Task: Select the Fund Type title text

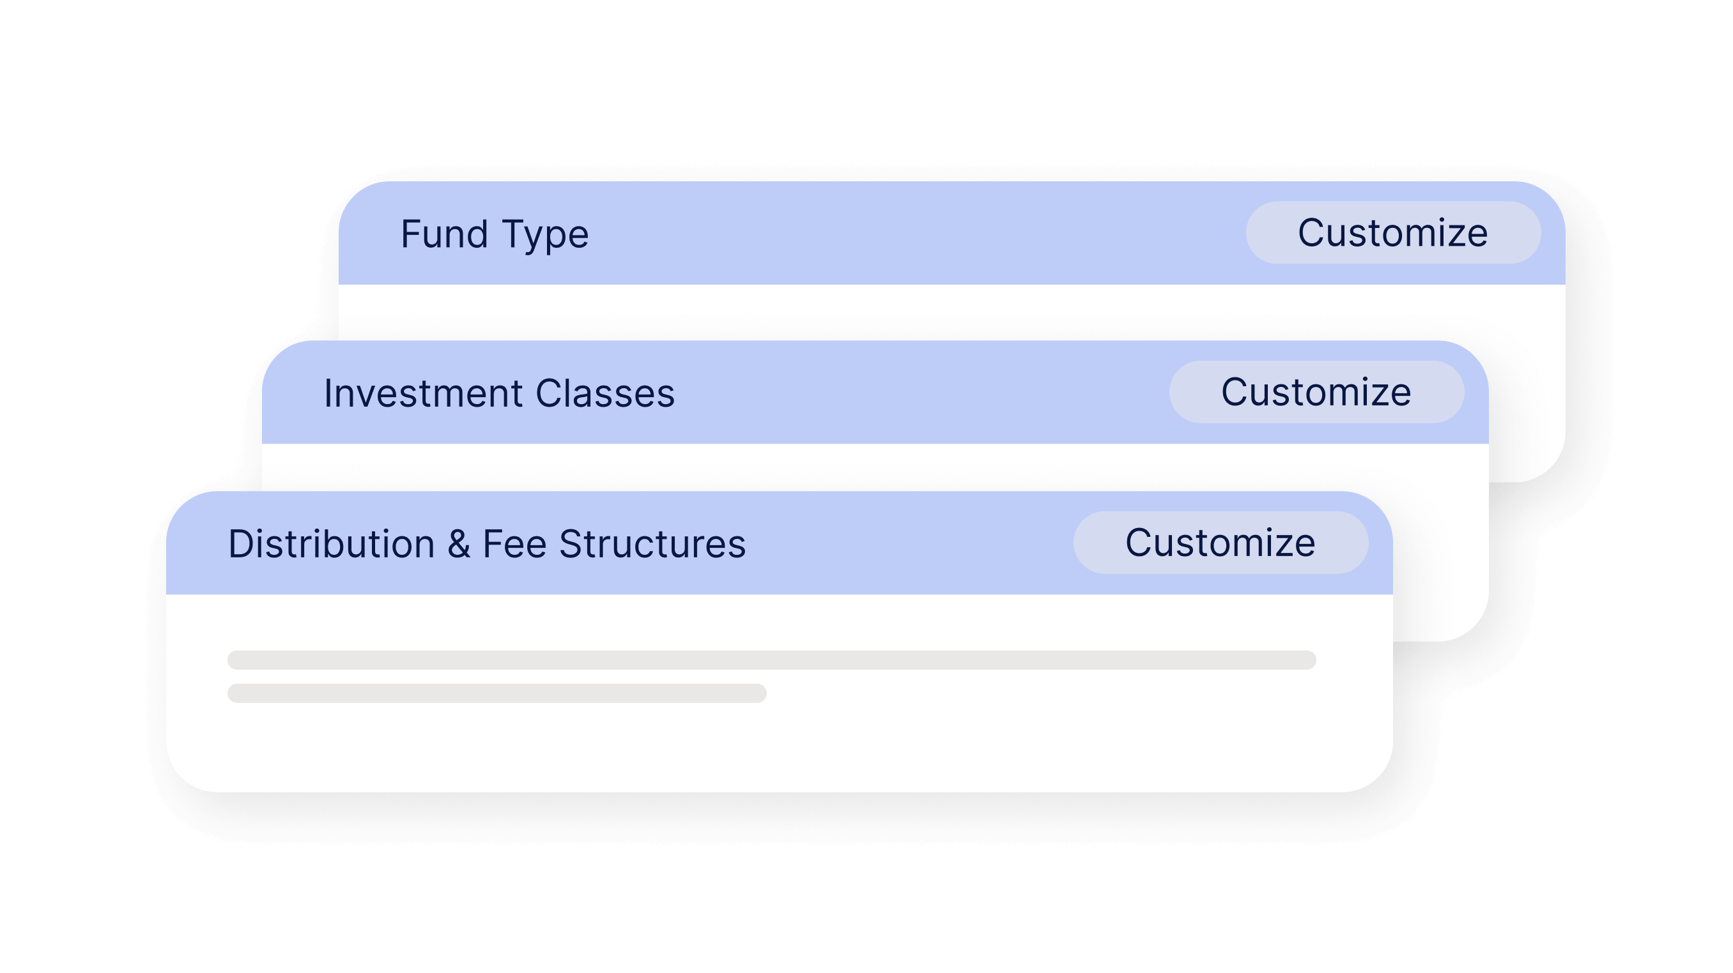Action: tap(495, 234)
